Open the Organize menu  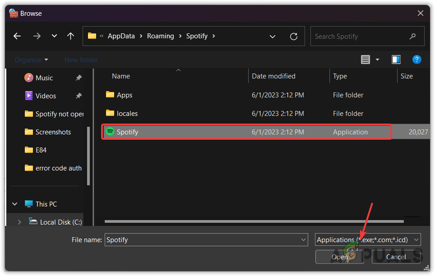click(x=31, y=60)
